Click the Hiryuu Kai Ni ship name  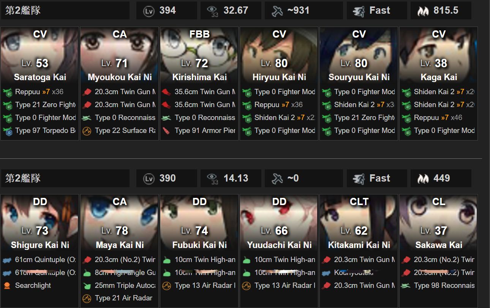pos(279,77)
